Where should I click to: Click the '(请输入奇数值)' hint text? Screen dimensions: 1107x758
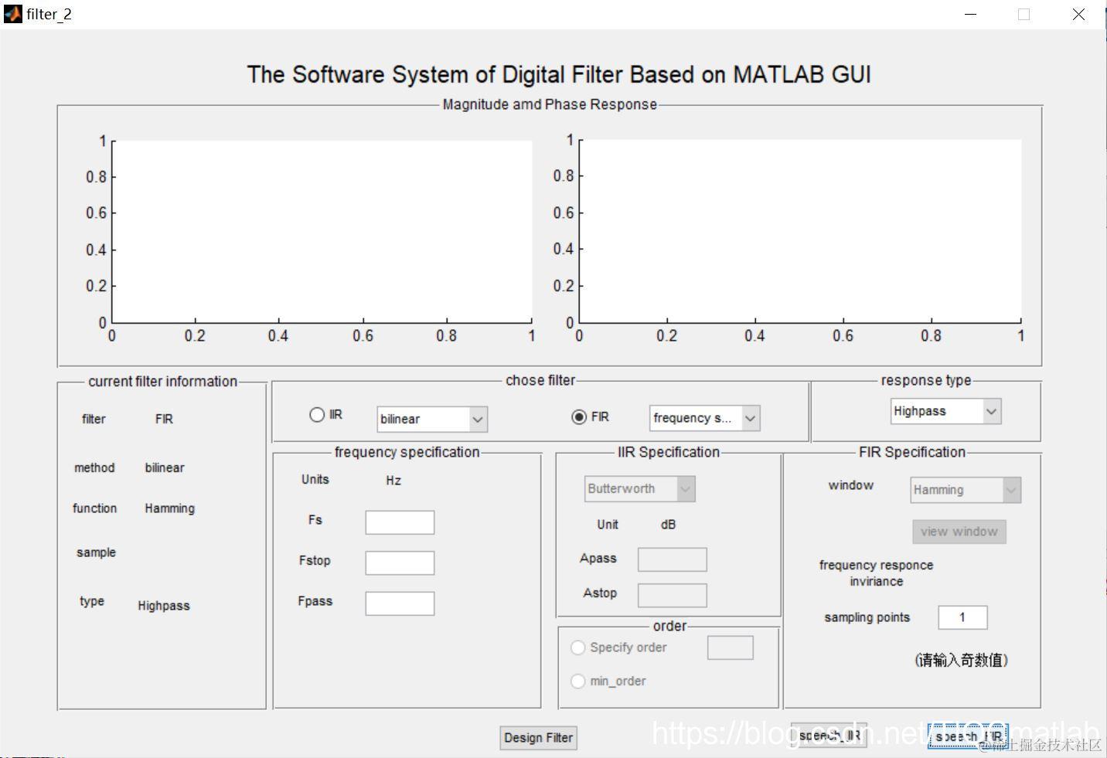(x=962, y=660)
